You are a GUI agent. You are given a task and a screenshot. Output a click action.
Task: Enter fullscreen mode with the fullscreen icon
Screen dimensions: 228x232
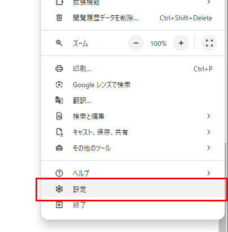coord(209,43)
